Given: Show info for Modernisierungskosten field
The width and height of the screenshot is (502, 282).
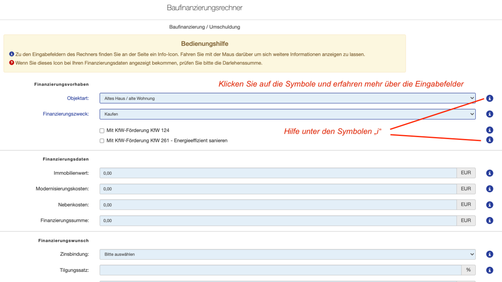Looking at the screenshot, I should pyautogui.click(x=489, y=189).
